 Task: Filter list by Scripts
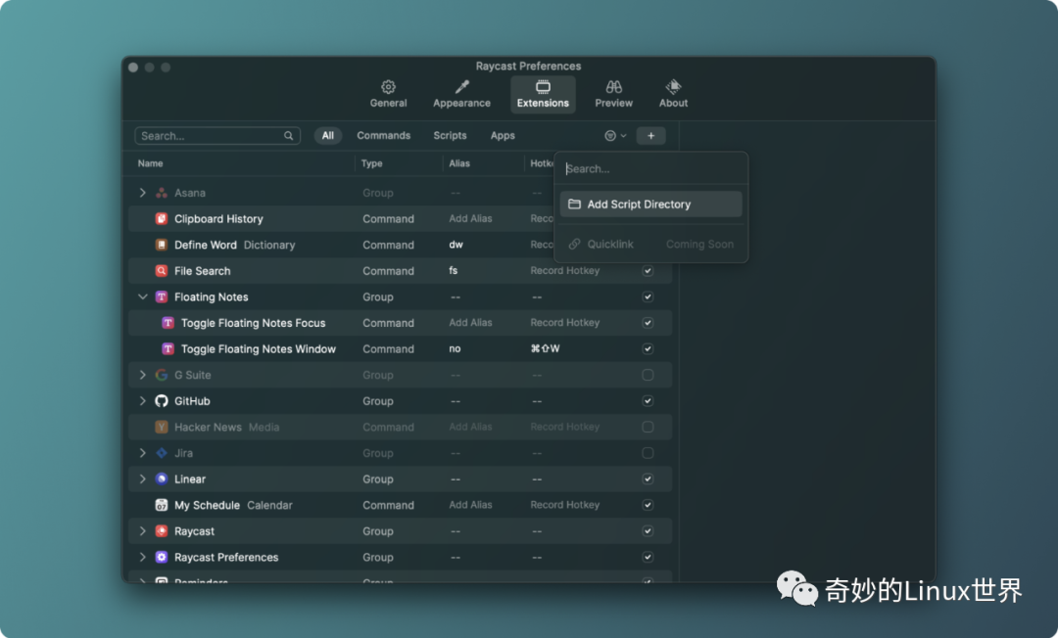[x=450, y=135]
